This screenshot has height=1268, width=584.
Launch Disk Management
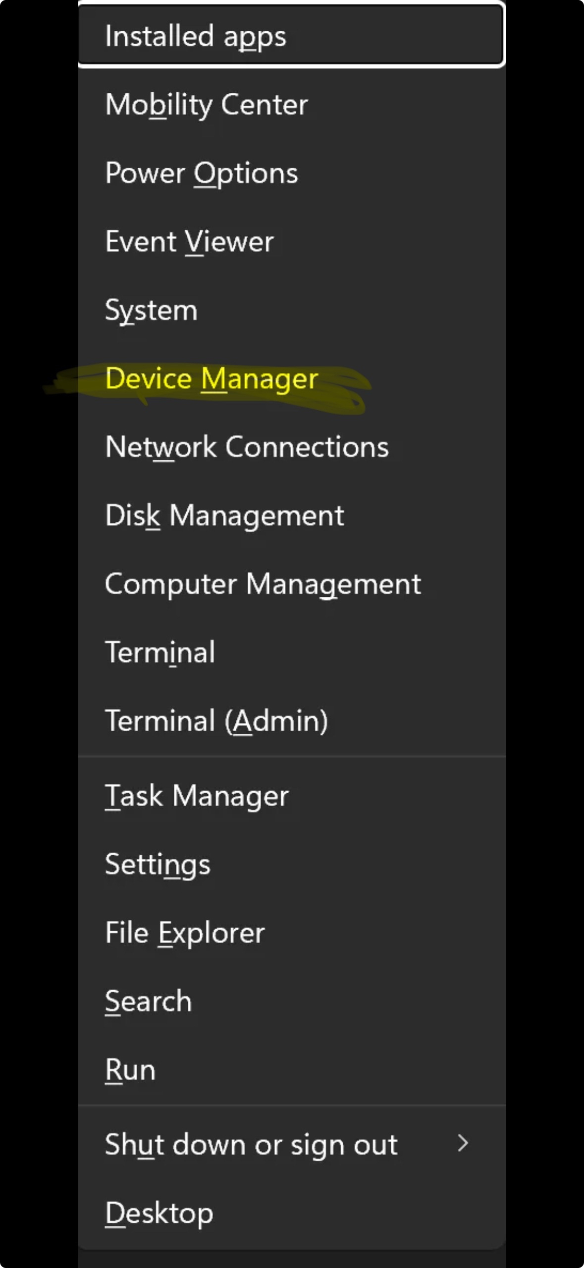click(224, 515)
